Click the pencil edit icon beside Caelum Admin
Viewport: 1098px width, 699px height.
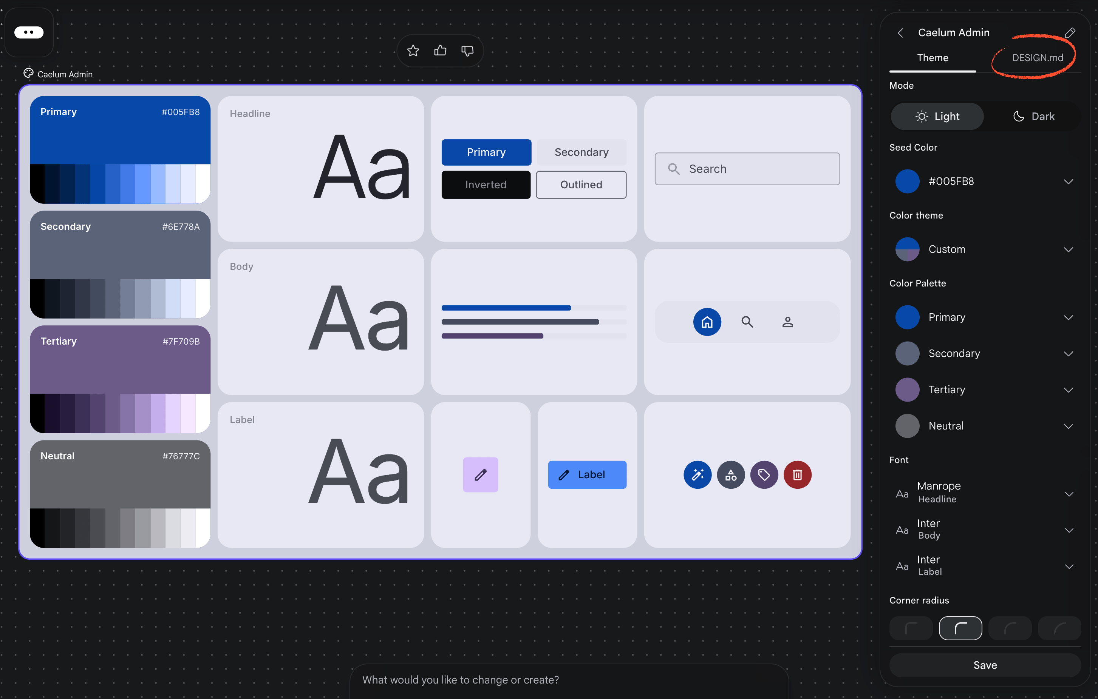point(1070,33)
